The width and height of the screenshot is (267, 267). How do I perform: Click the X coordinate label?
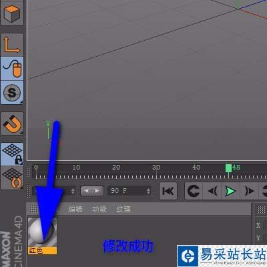click(258, 225)
